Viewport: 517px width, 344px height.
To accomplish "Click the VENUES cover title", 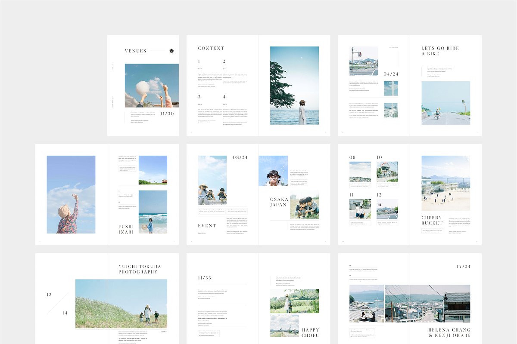I will pos(136,51).
